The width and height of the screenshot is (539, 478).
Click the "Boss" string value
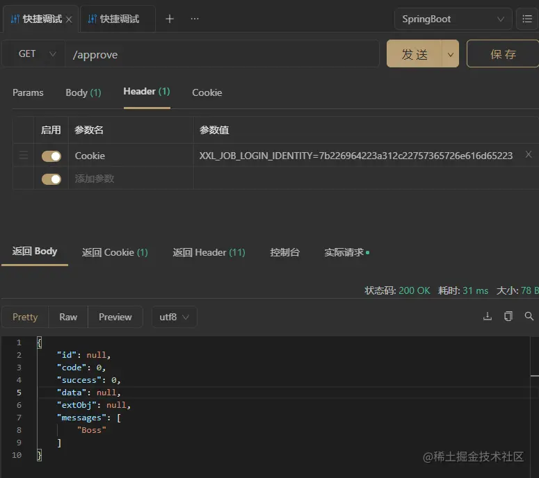(x=92, y=430)
